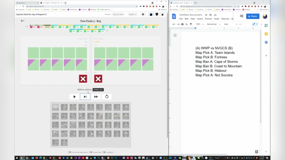This screenshot has height=160, width=285.
Task: Click the Untitled document title field
Action: point(190,15)
